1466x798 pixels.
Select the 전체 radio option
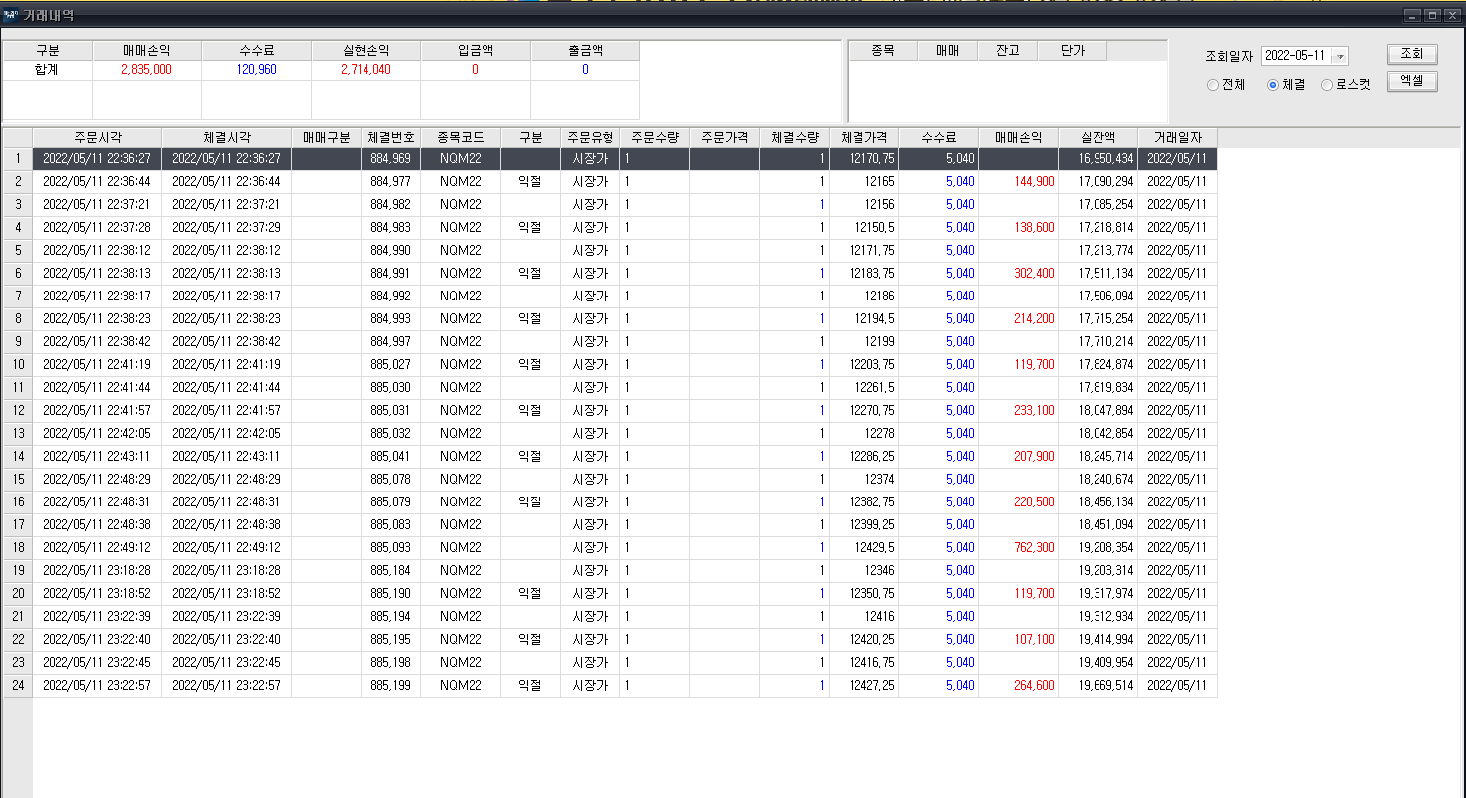(x=1226, y=85)
